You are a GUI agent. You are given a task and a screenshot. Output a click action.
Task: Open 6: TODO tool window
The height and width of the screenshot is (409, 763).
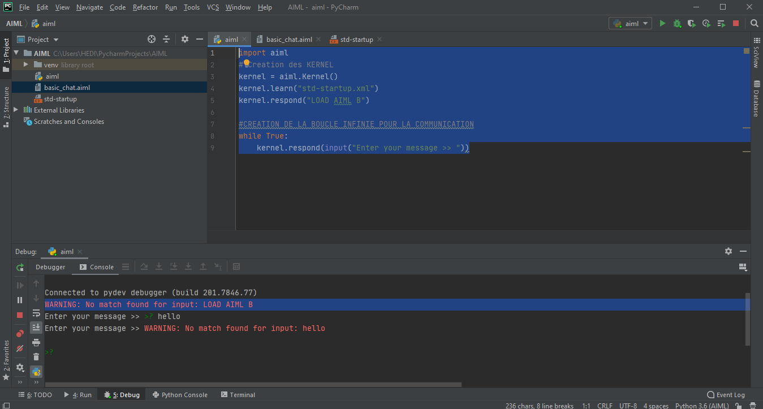[x=35, y=395]
